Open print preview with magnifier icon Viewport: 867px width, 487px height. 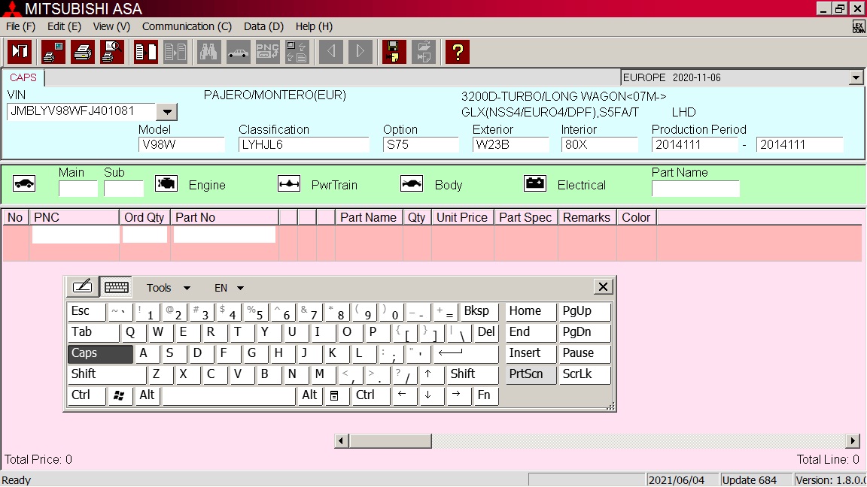coord(112,52)
